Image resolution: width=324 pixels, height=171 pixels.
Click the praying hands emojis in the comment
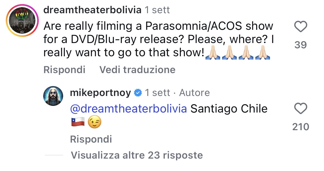[237, 53]
